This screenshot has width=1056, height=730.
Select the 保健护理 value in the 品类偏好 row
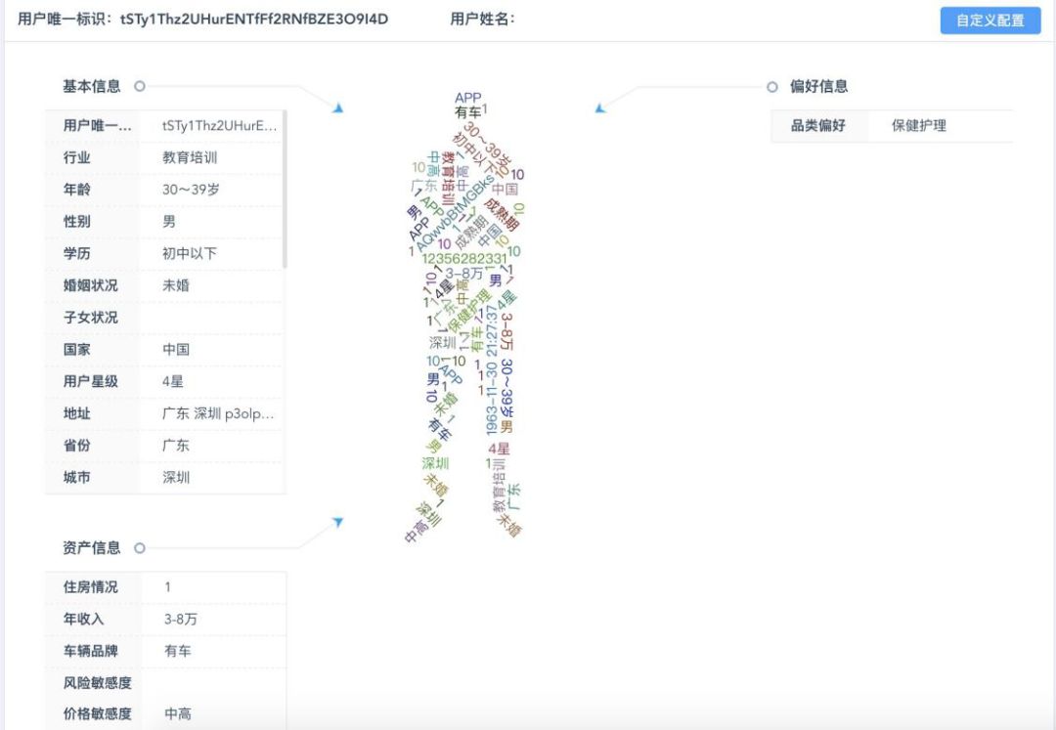coord(918,126)
